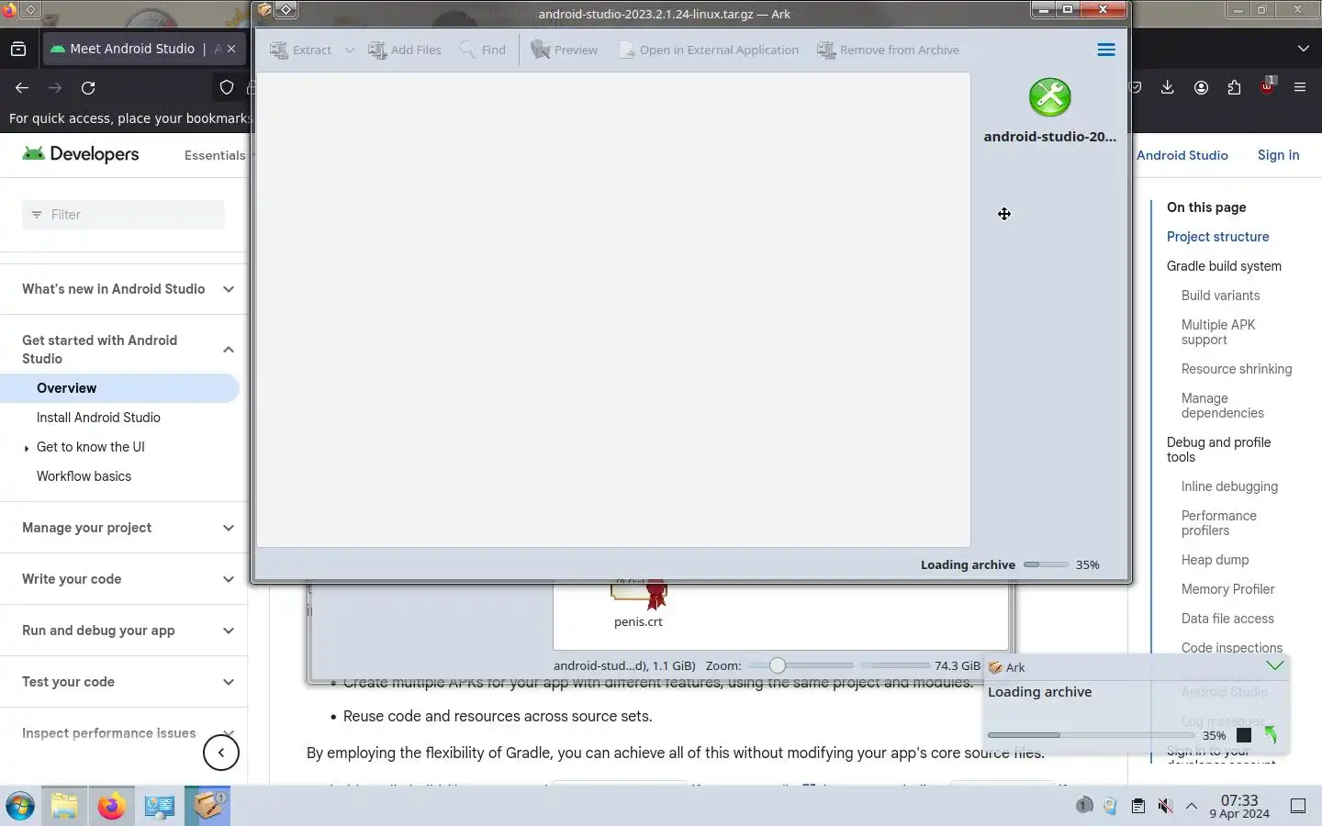Click Remove from Archive in Ark toolbar

[x=889, y=50]
